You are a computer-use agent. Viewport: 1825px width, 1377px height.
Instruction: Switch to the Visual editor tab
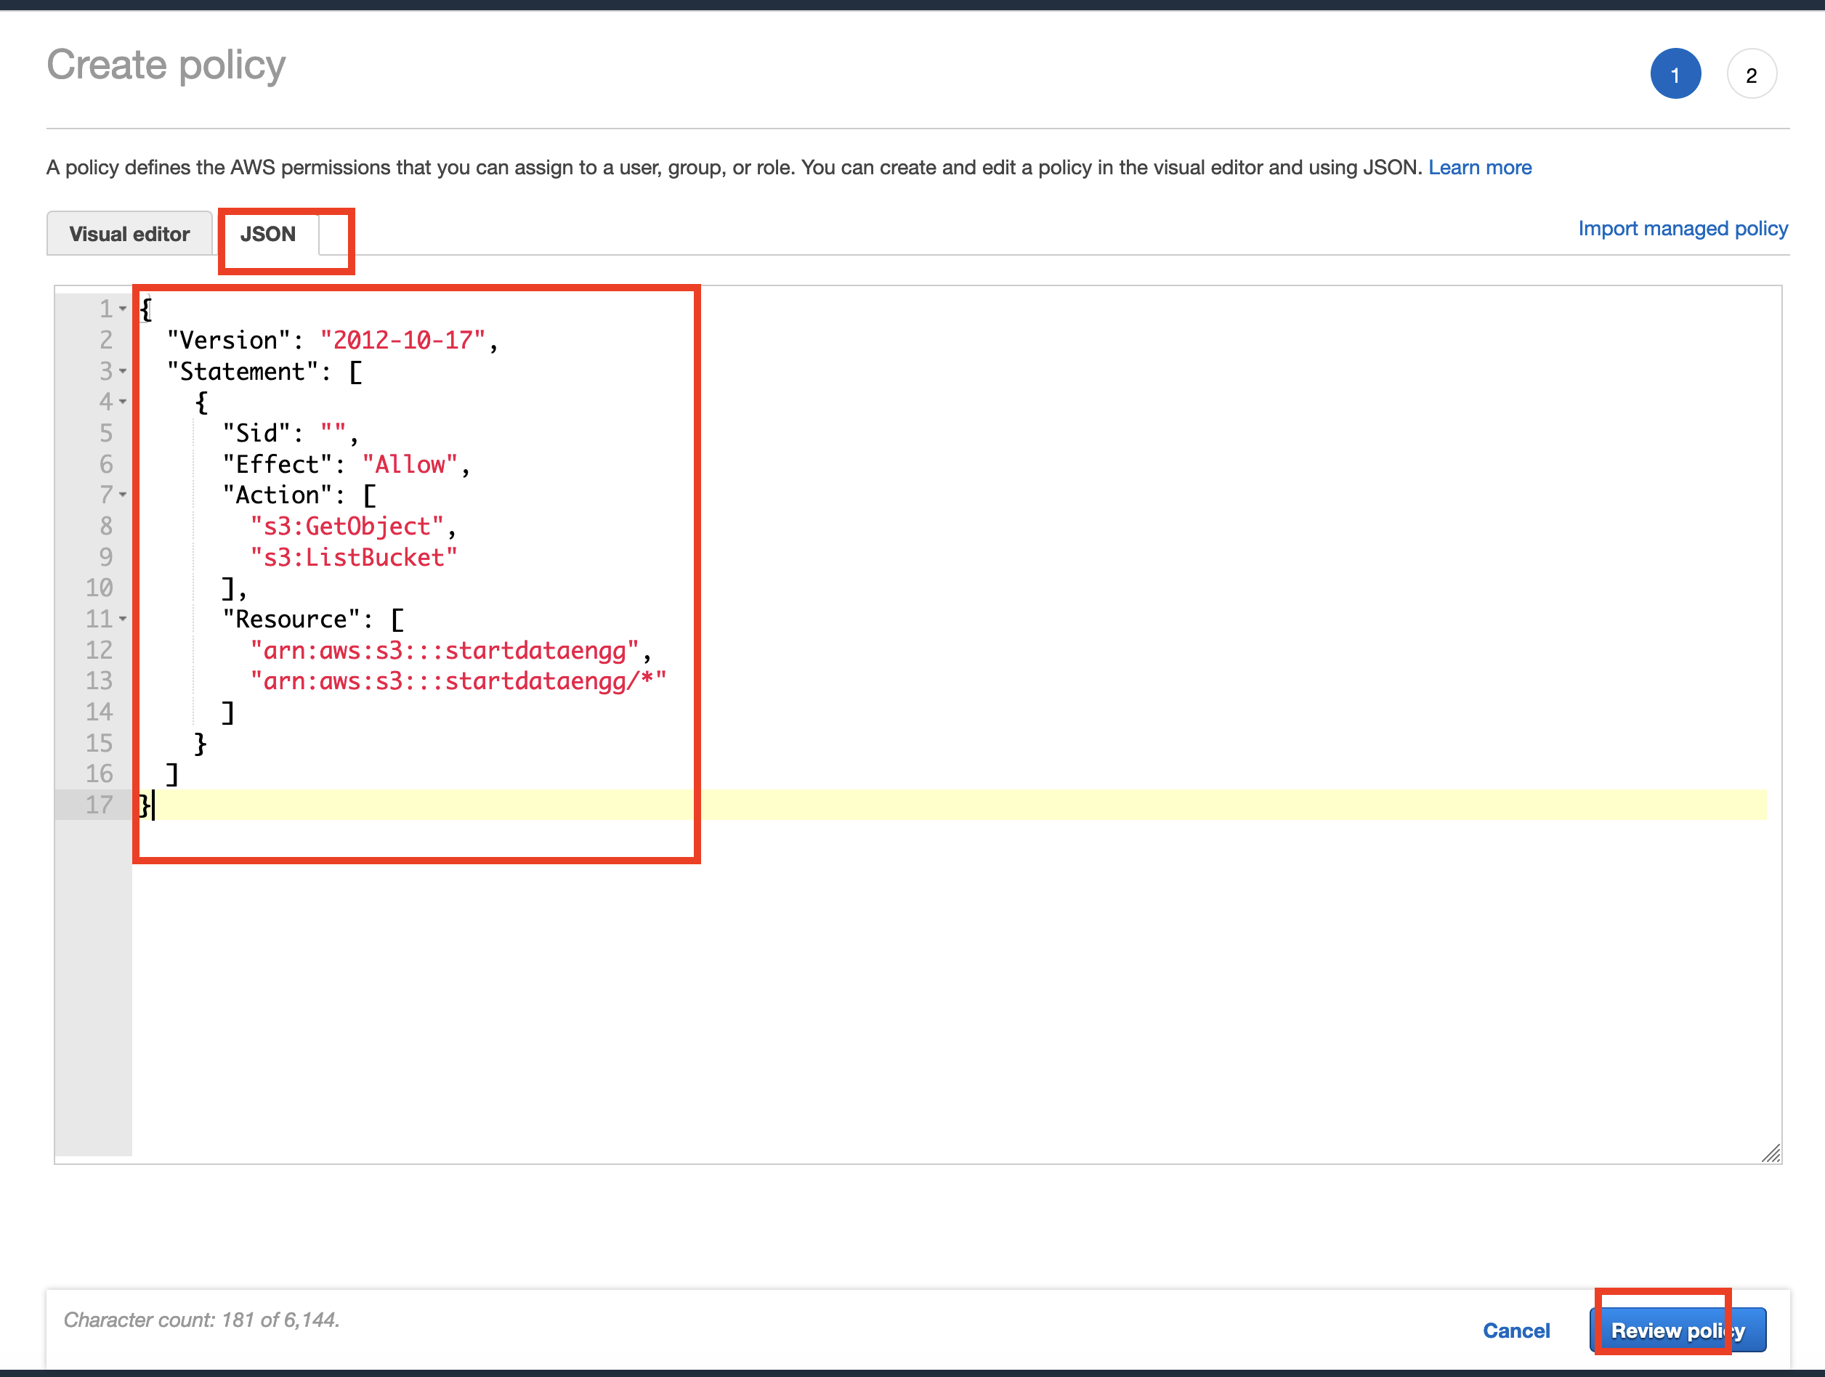click(129, 234)
